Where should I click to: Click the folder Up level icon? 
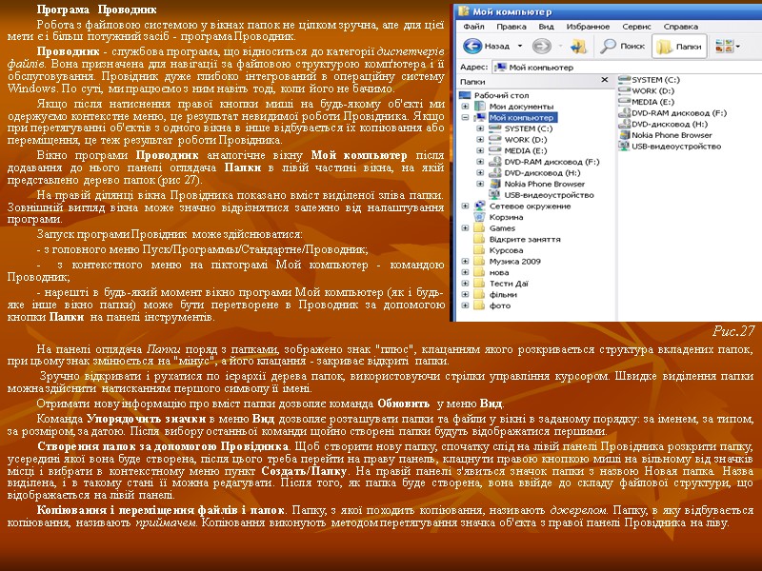(578, 46)
